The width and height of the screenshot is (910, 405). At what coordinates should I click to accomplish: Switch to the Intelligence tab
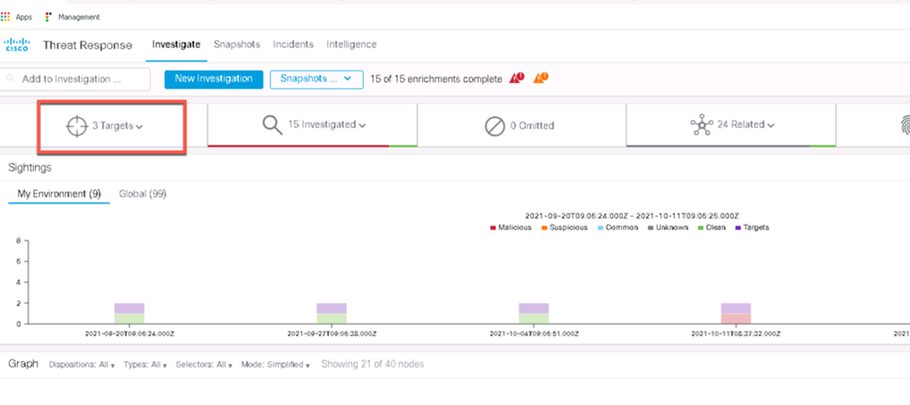[x=351, y=45]
